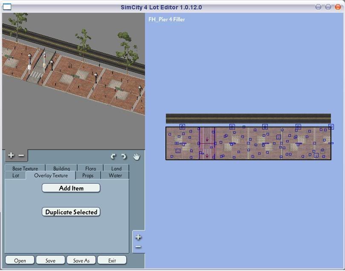Select the Lot tab
The height and width of the screenshot is (271, 345).
[15, 176]
